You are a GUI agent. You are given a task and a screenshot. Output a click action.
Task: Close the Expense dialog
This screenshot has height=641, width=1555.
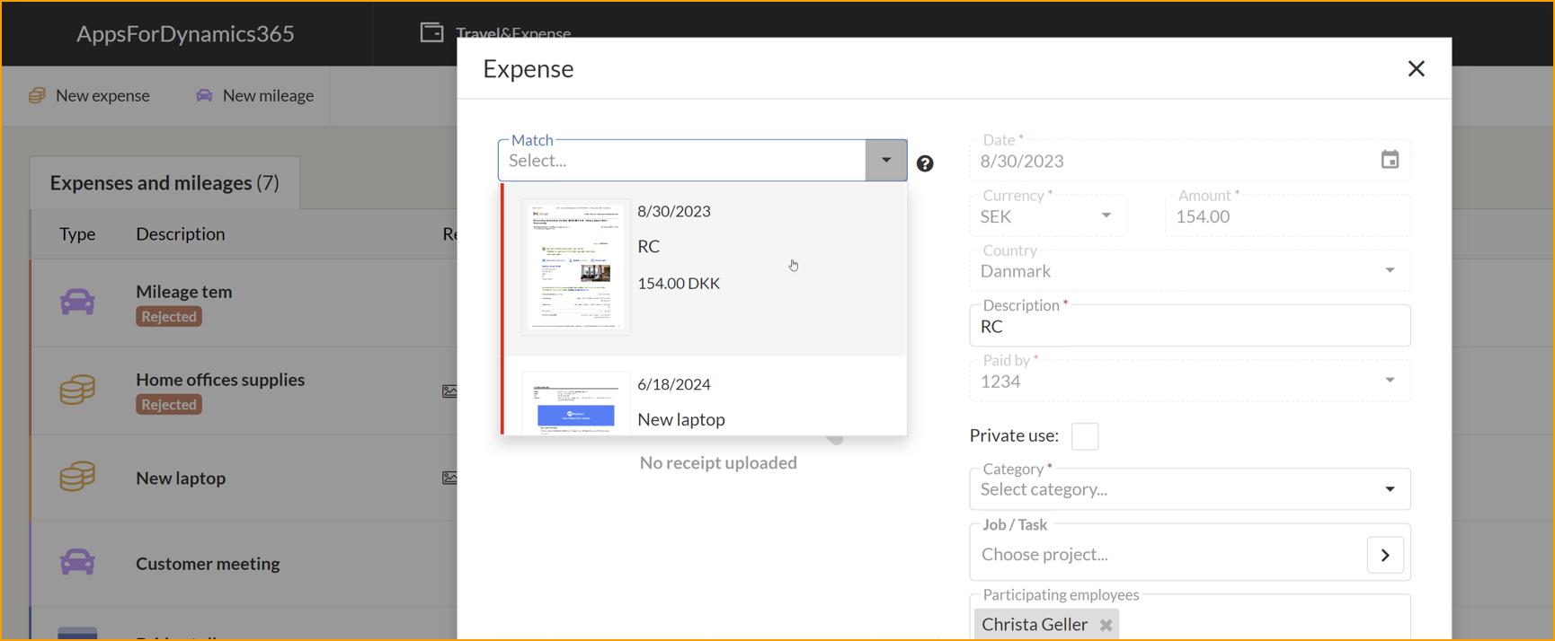[1417, 68]
